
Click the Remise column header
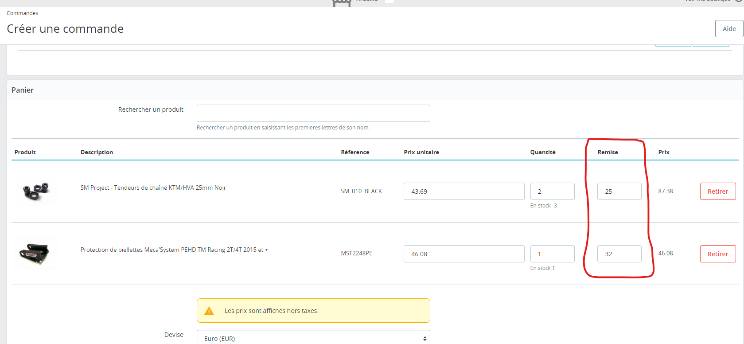[x=608, y=152]
